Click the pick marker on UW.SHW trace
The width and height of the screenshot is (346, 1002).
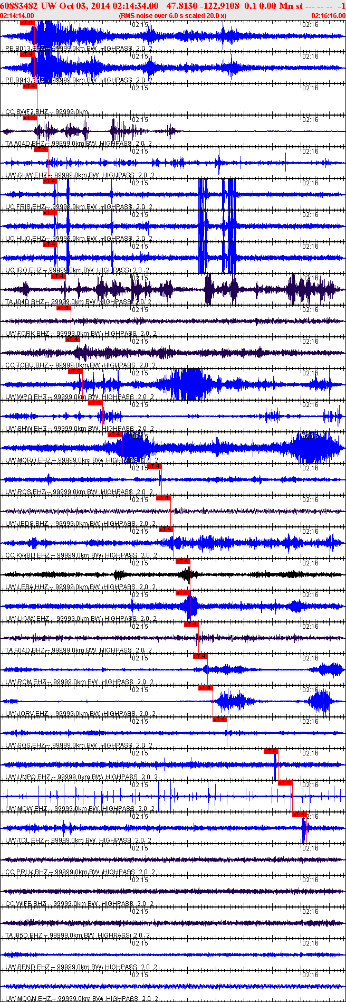point(95,403)
